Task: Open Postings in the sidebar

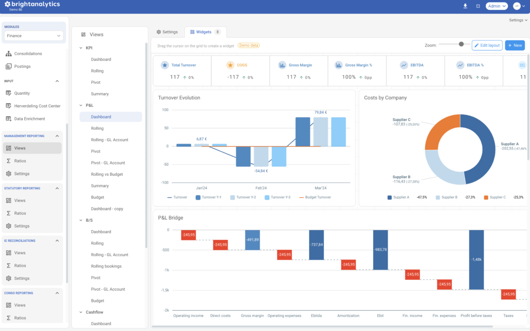Action: coord(22,66)
